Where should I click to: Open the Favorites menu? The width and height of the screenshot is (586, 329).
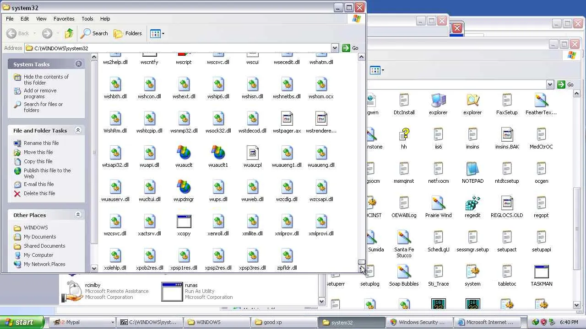[64, 19]
